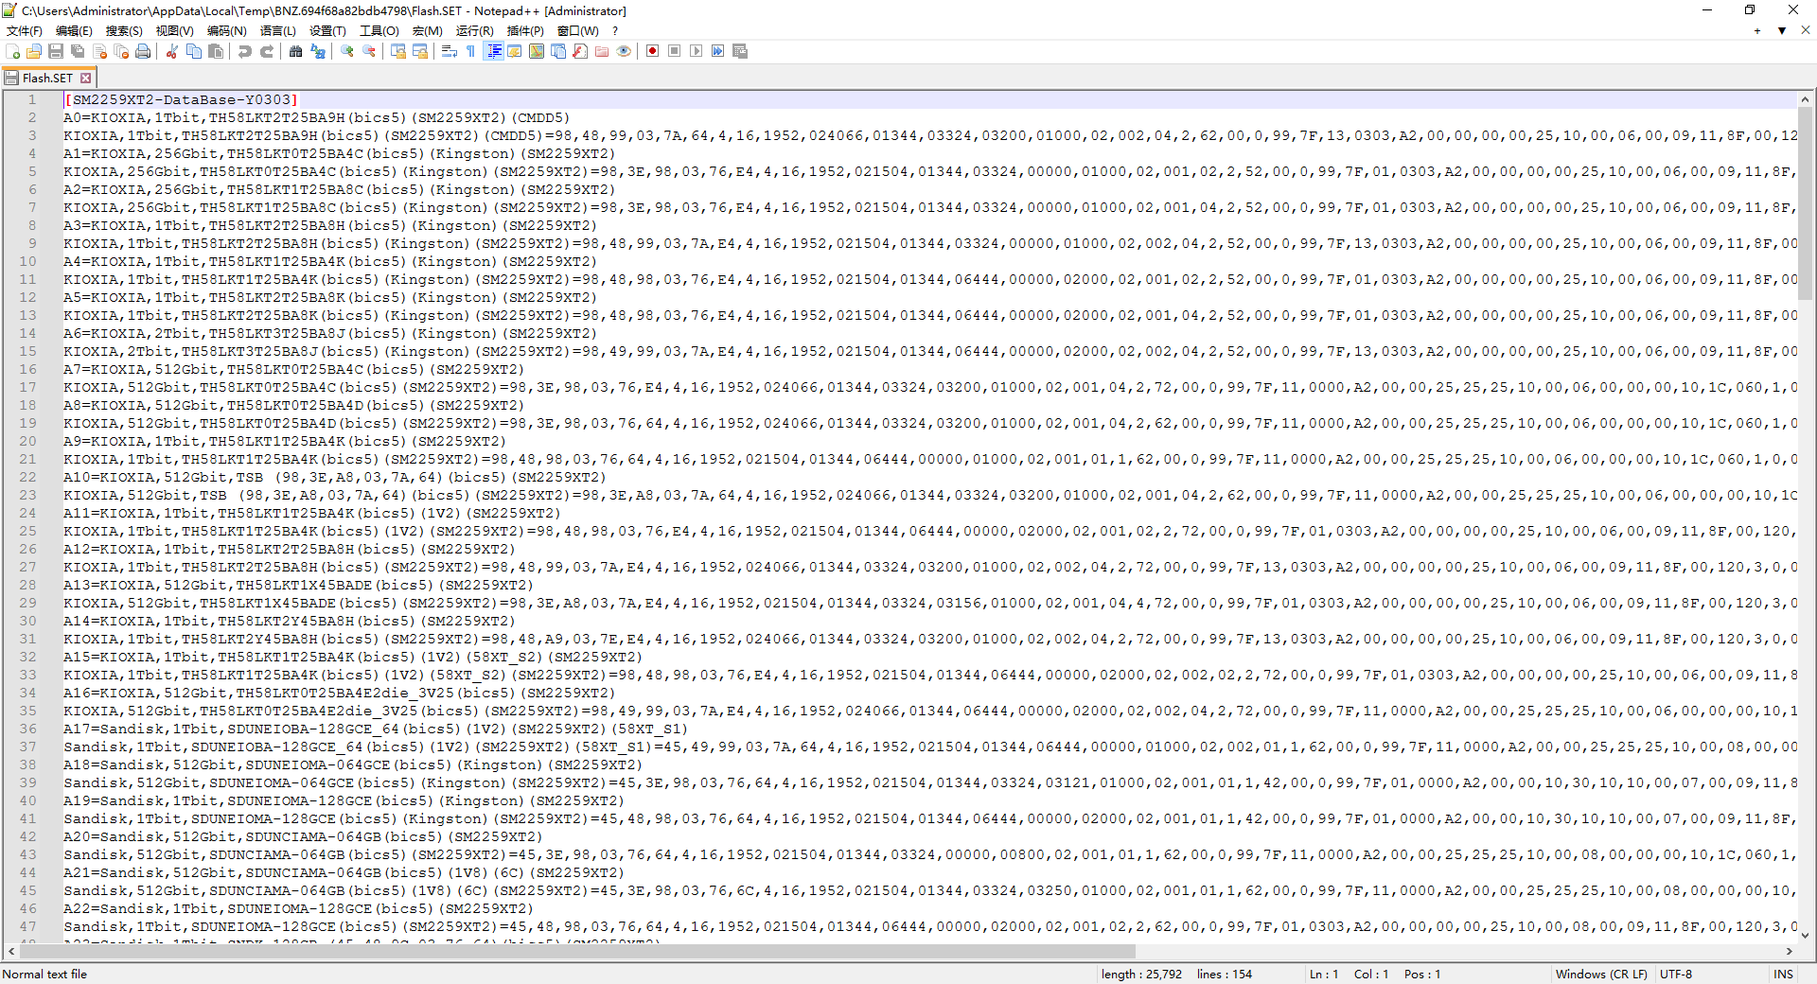1817x984 pixels.
Task: Start macro recording with red record icon
Action: pyautogui.click(x=652, y=51)
